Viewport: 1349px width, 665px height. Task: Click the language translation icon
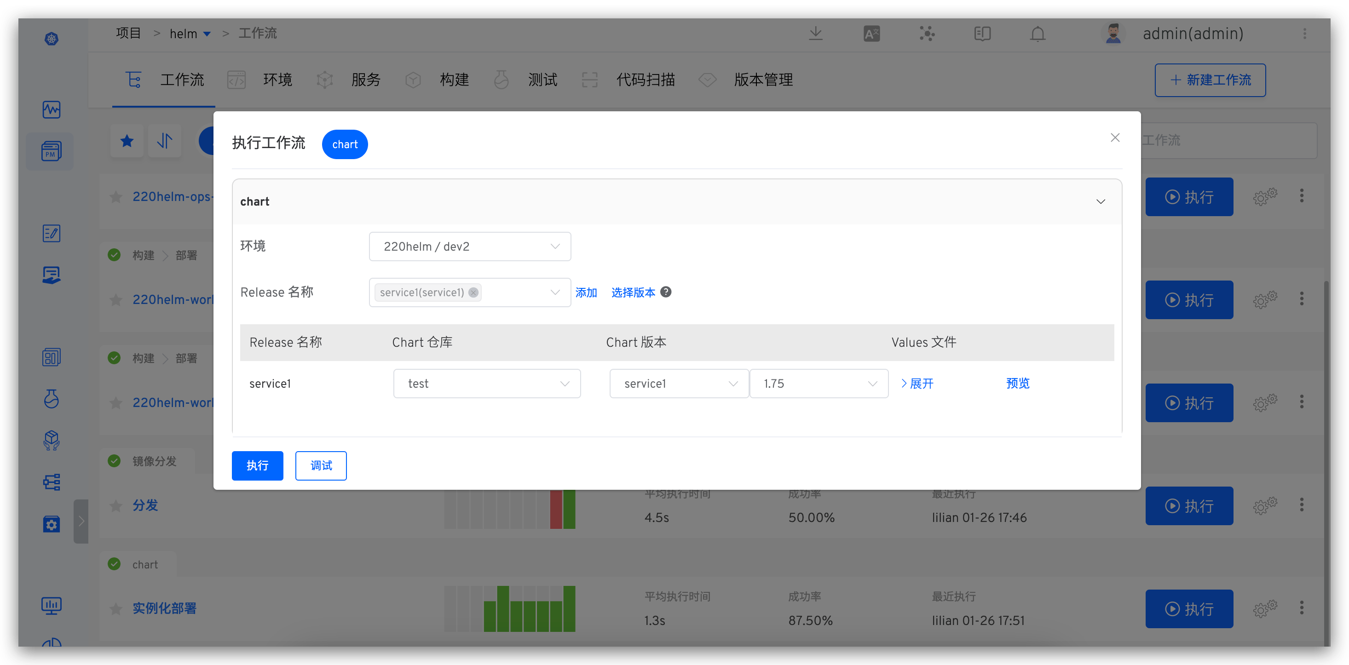(871, 34)
